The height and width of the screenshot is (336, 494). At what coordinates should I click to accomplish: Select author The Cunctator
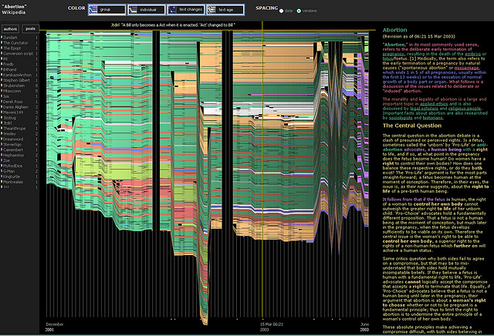coord(15,43)
